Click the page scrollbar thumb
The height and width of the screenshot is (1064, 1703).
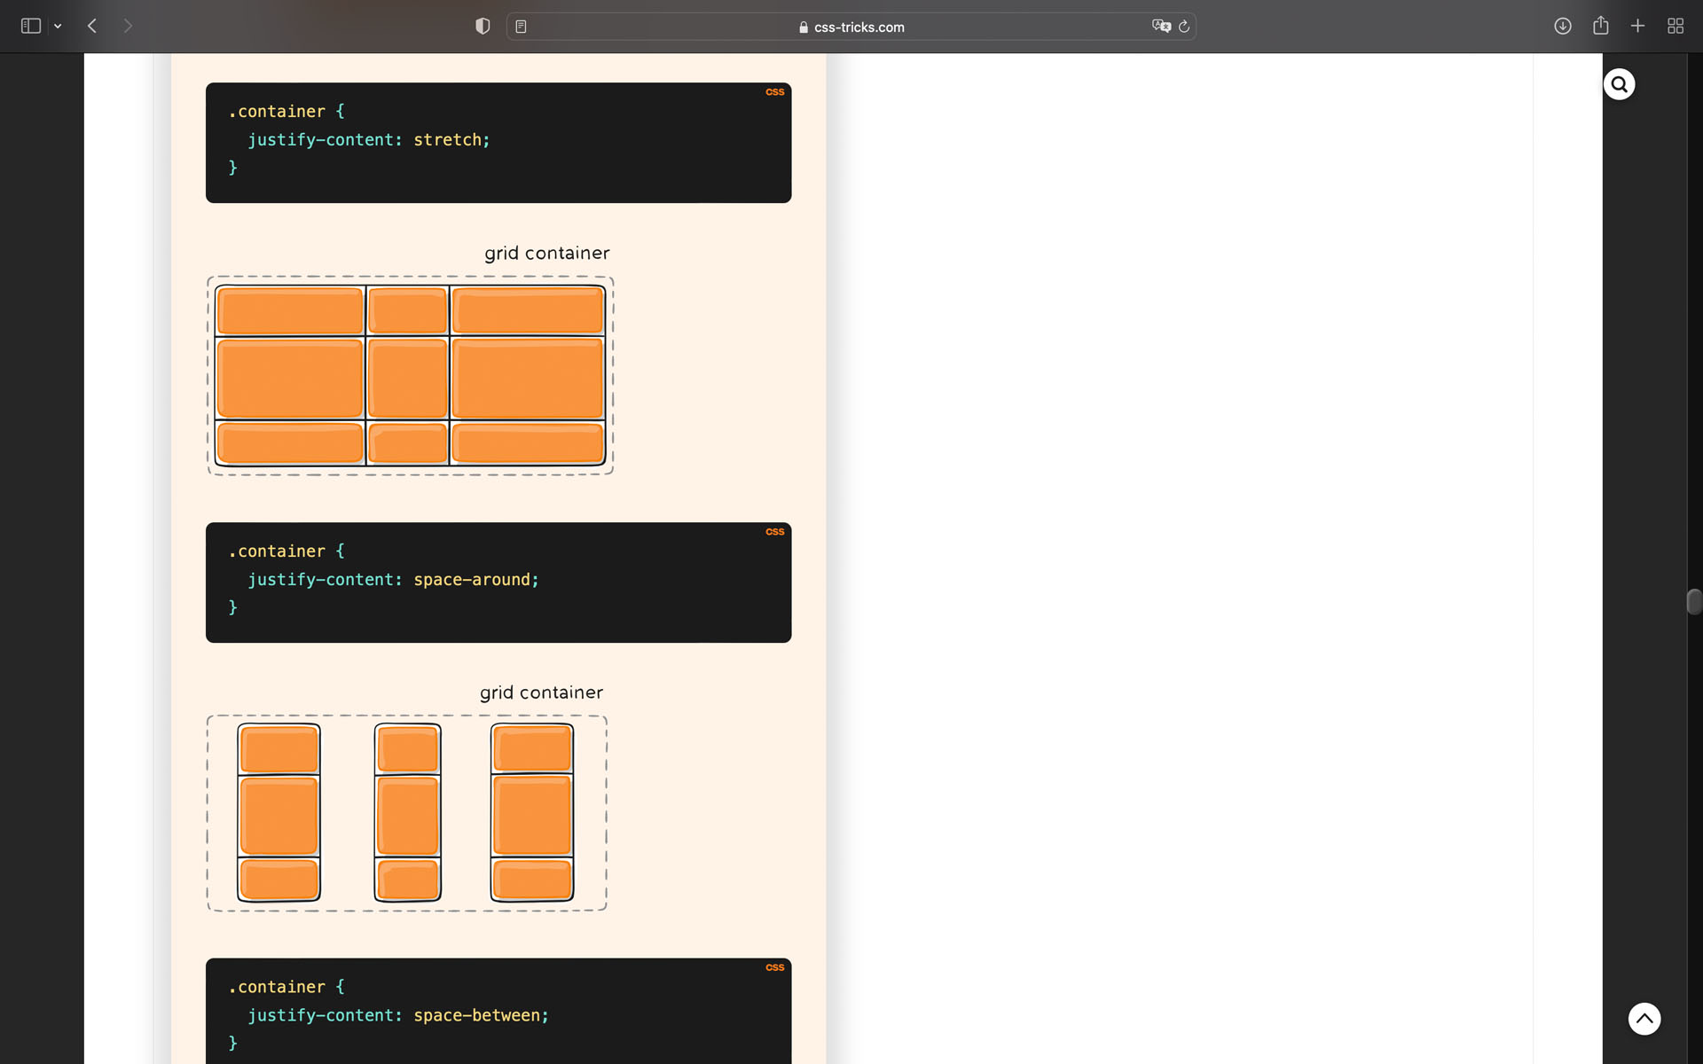click(x=1694, y=601)
